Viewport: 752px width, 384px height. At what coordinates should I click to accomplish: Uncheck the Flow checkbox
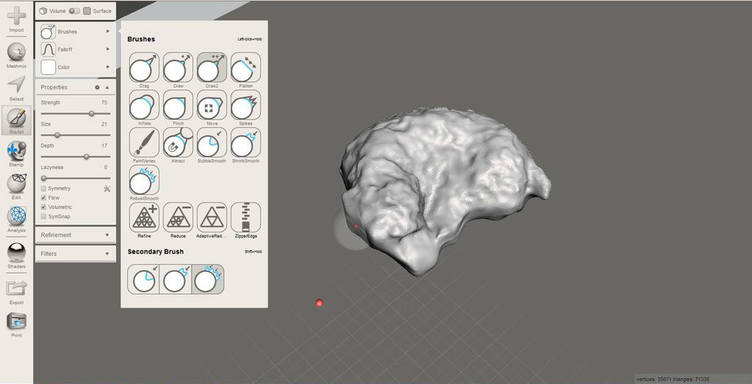click(43, 198)
